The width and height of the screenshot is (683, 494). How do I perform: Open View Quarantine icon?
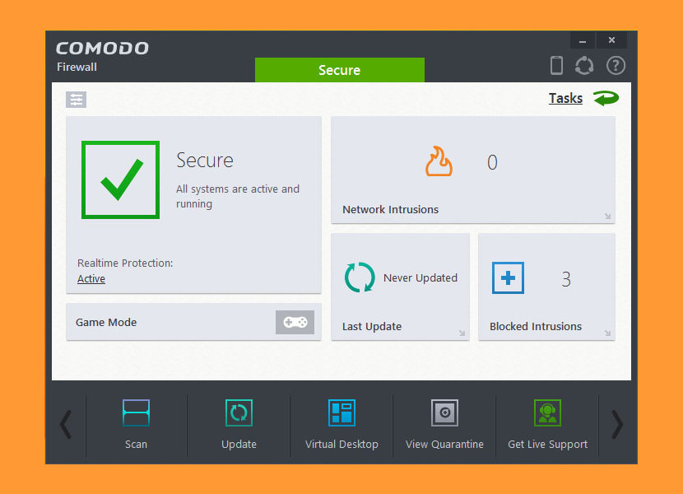(x=444, y=412)
